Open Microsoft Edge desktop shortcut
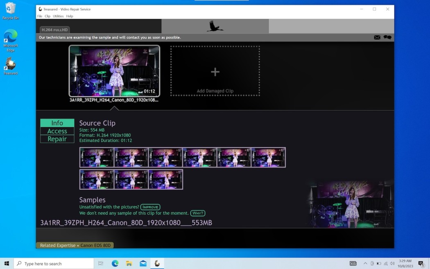This screenshot has width=430, height=269. [x=10, y=40]
